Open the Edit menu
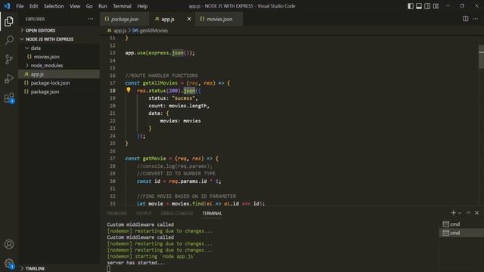This screenshot has width=484, height=272. click(33, 6)
